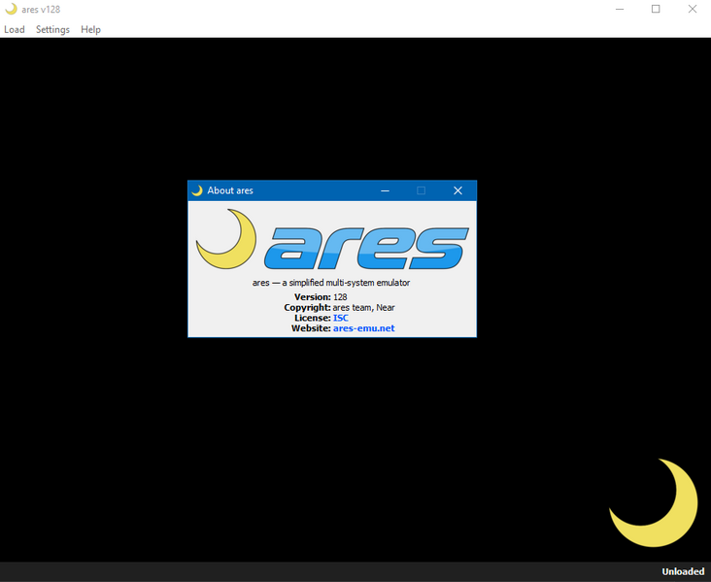This screenshot has height=582, width=711.
Task: Click the greyed-out maximize button in About dialog
Action: (422, 190)
